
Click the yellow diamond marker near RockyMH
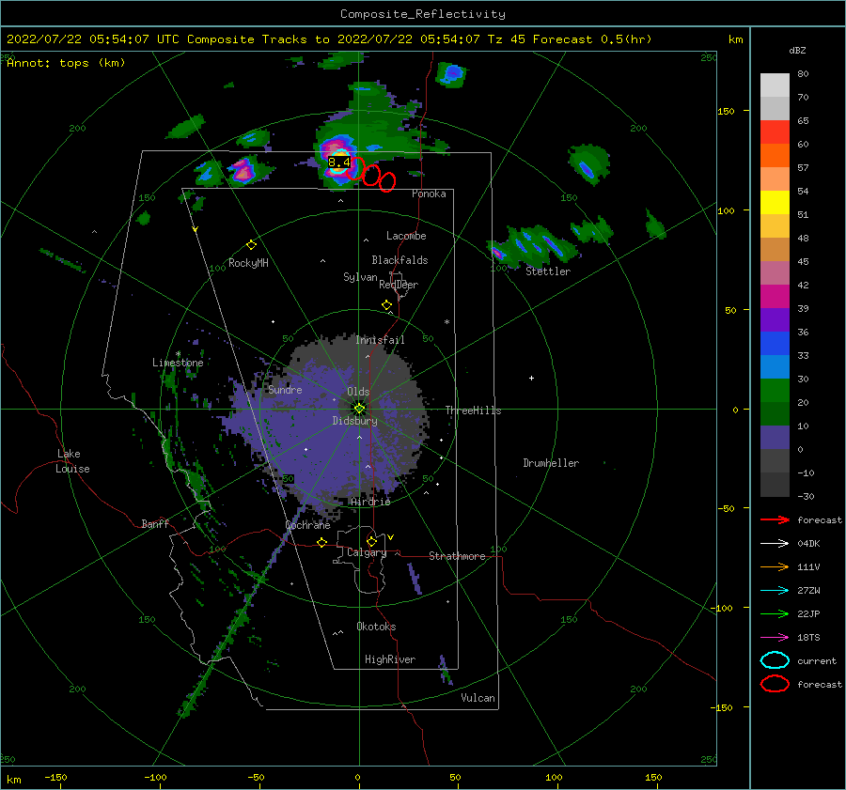[251, 245]
